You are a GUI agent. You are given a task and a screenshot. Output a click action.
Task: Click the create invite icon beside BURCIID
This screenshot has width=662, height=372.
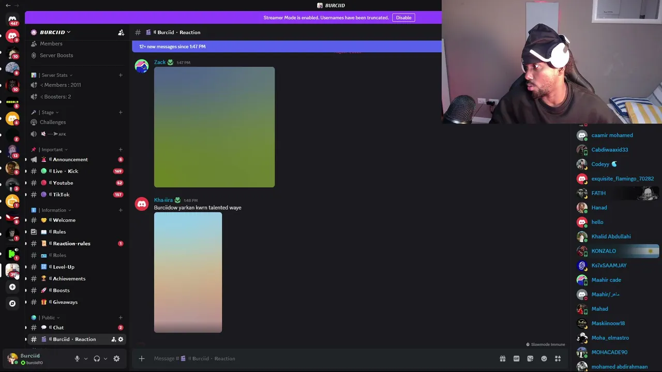(121, 33)
